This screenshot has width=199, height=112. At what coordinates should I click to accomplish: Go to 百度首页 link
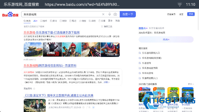pyautogui.click(x=171, y=14)
